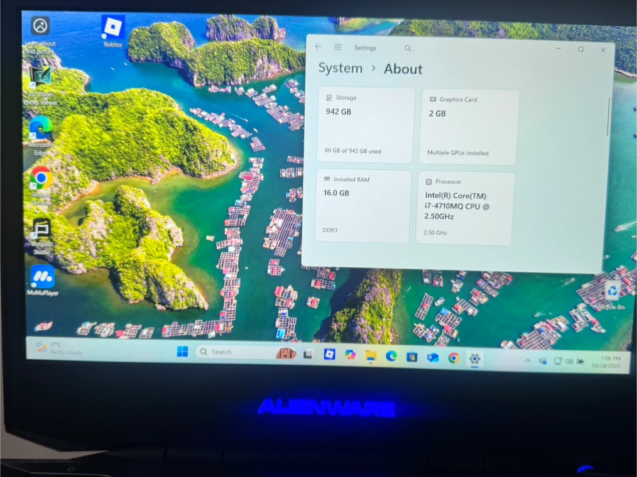Select the 3D Vision Photo Viewer icon

(40, 85)
